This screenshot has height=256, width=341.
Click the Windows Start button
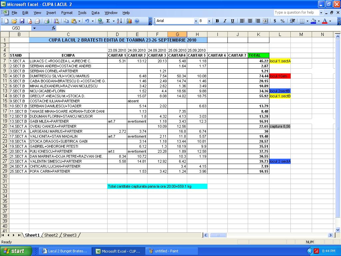pyautogui.click(x=16, y=251)
